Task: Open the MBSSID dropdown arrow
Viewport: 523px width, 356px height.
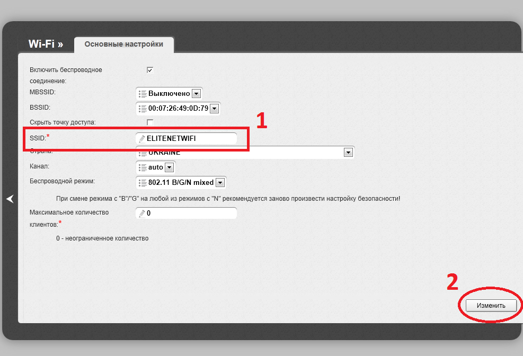Action: pos(196,94)
